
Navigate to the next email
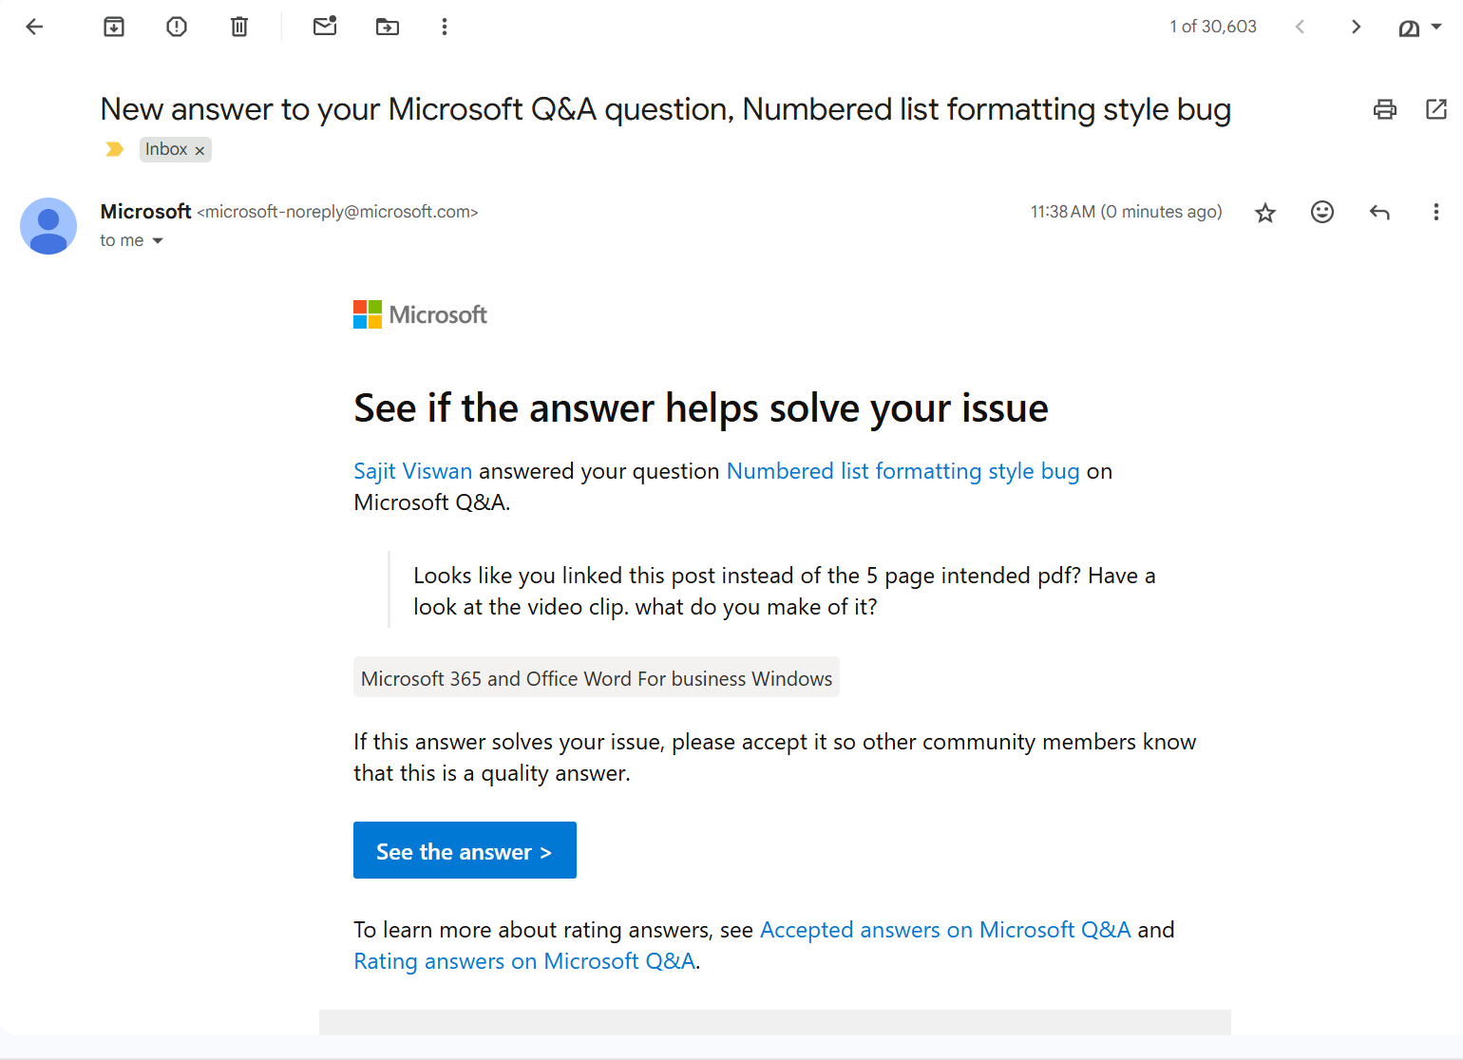pos(1356,27)
